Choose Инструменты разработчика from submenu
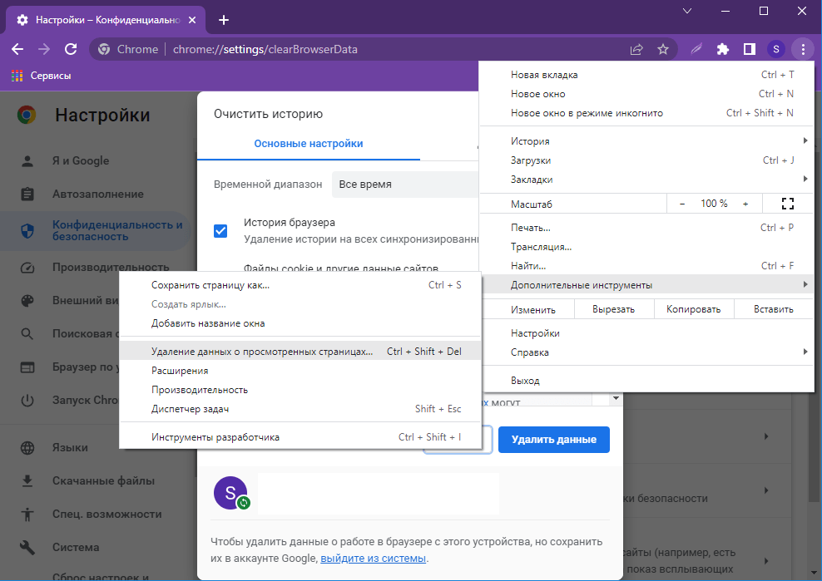This screenshot has width=822, height=581. tap(215, 437)
